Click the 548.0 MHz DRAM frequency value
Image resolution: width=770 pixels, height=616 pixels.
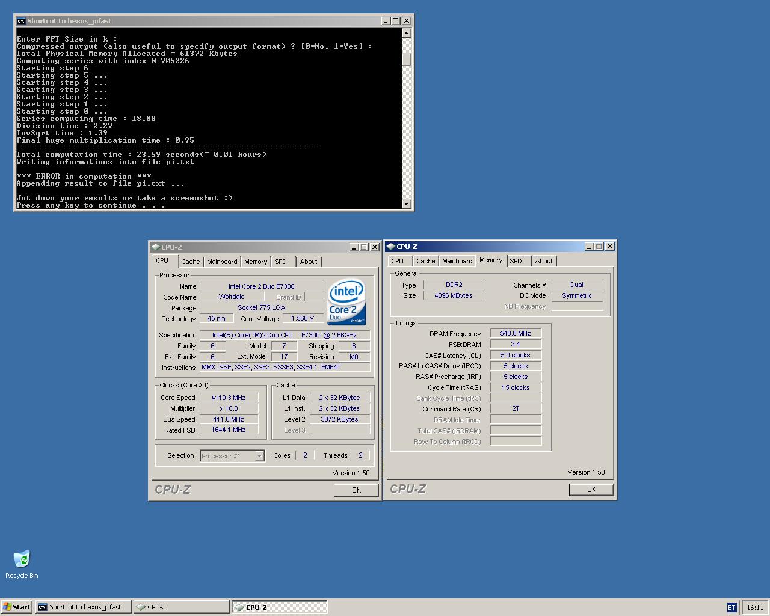pyautogui.click(x=516, y=333)
